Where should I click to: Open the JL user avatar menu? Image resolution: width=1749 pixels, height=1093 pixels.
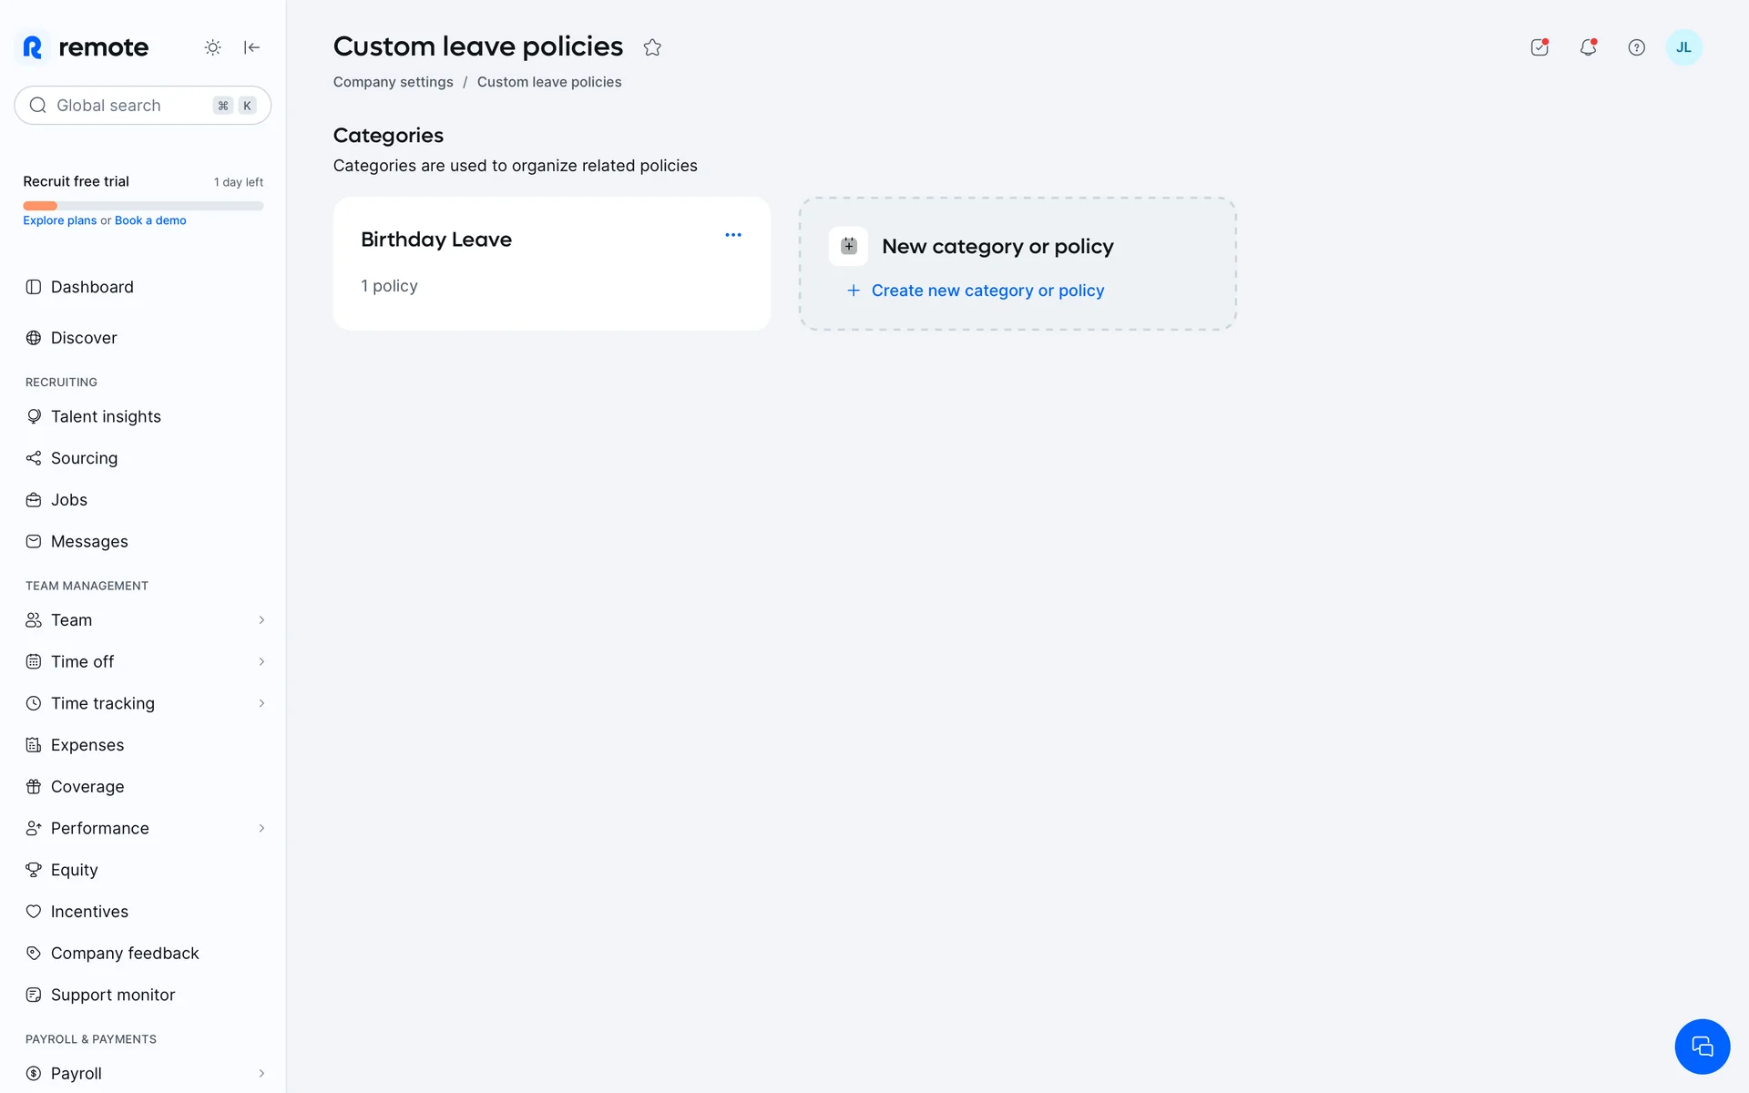coord(1683,47)
